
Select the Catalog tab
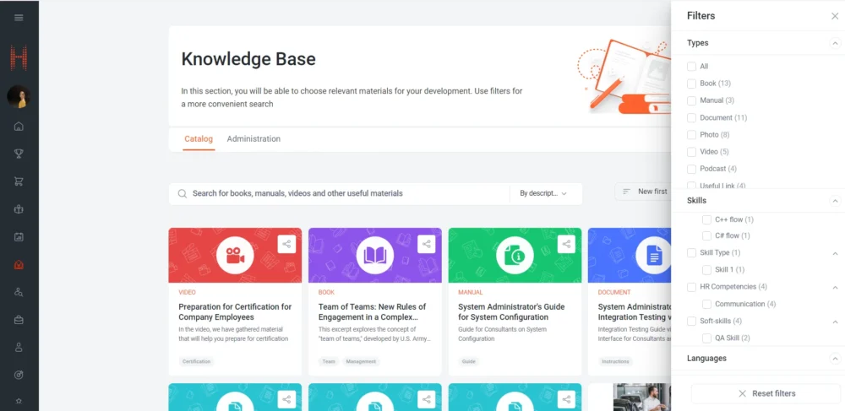199,139
